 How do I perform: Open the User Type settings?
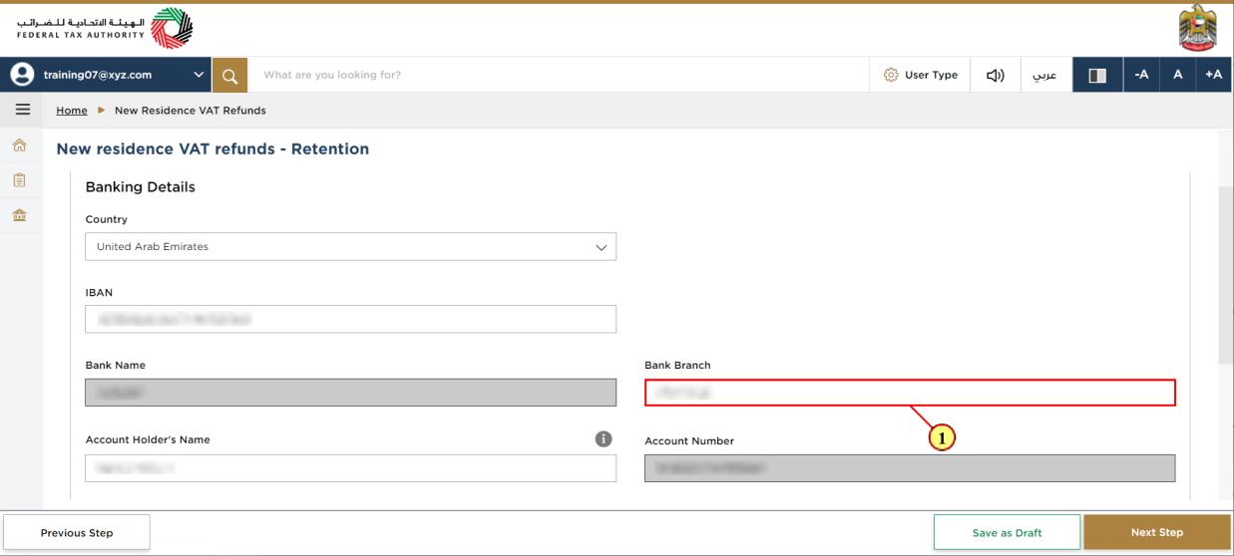[921, 75]
